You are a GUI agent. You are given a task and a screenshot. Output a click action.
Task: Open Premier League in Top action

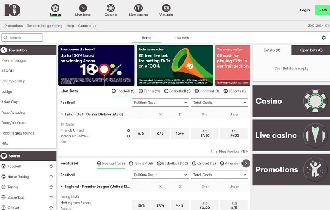[14, 60]
